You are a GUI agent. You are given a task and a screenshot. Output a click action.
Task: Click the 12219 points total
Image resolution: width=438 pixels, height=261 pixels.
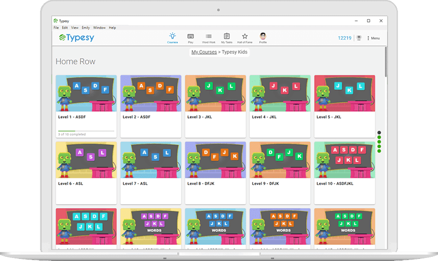click(x=345, y=38)
